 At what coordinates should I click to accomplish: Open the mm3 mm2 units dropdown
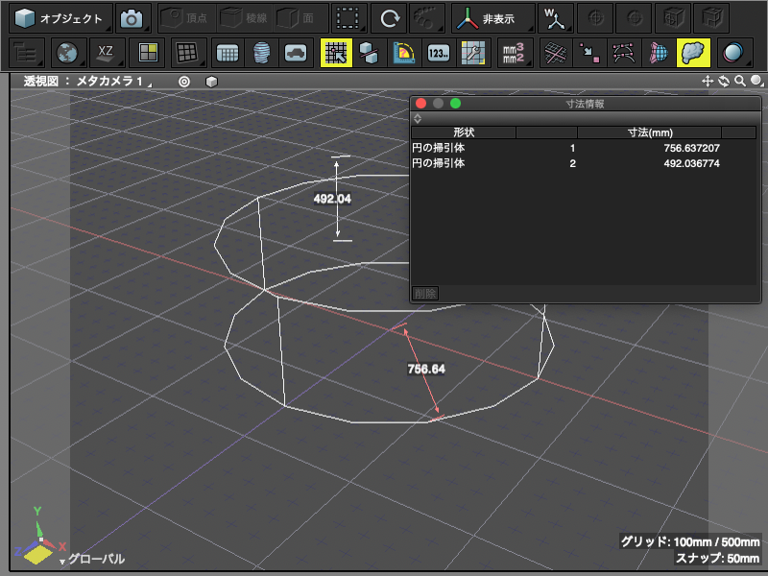coord(515,53)
